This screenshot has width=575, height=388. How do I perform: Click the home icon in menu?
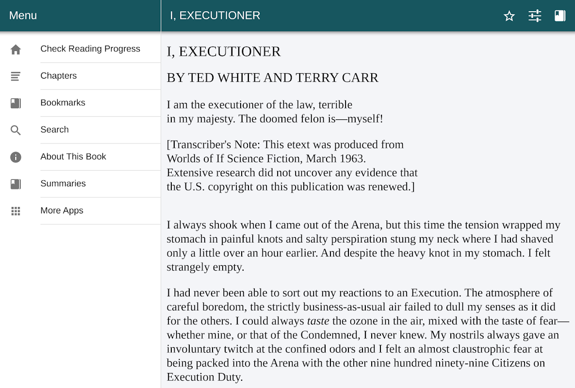point(16,49)
